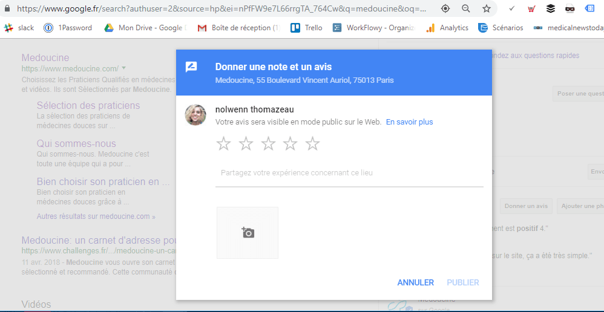Bookmark this page with the star icon
The height and width of the screenshot is (312, 604).
click(487, 8)
